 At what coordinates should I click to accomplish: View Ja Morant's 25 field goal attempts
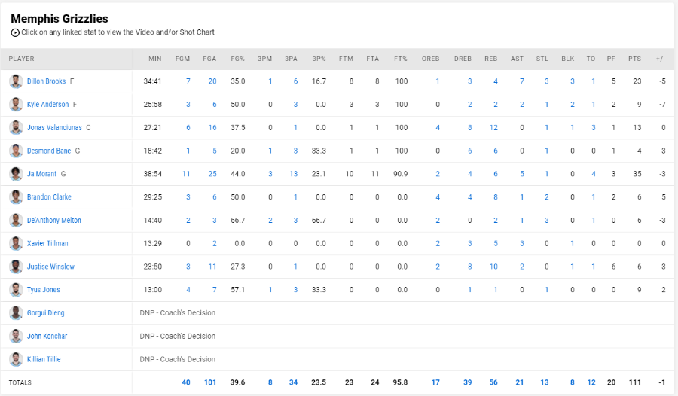[x=212, y=174]
